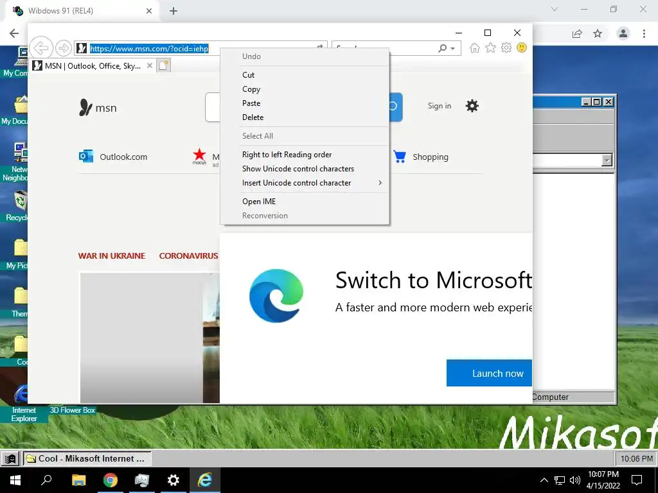Click the Launch now button
The height and width of the screenshot is (493, 658).
click(489, 373)
